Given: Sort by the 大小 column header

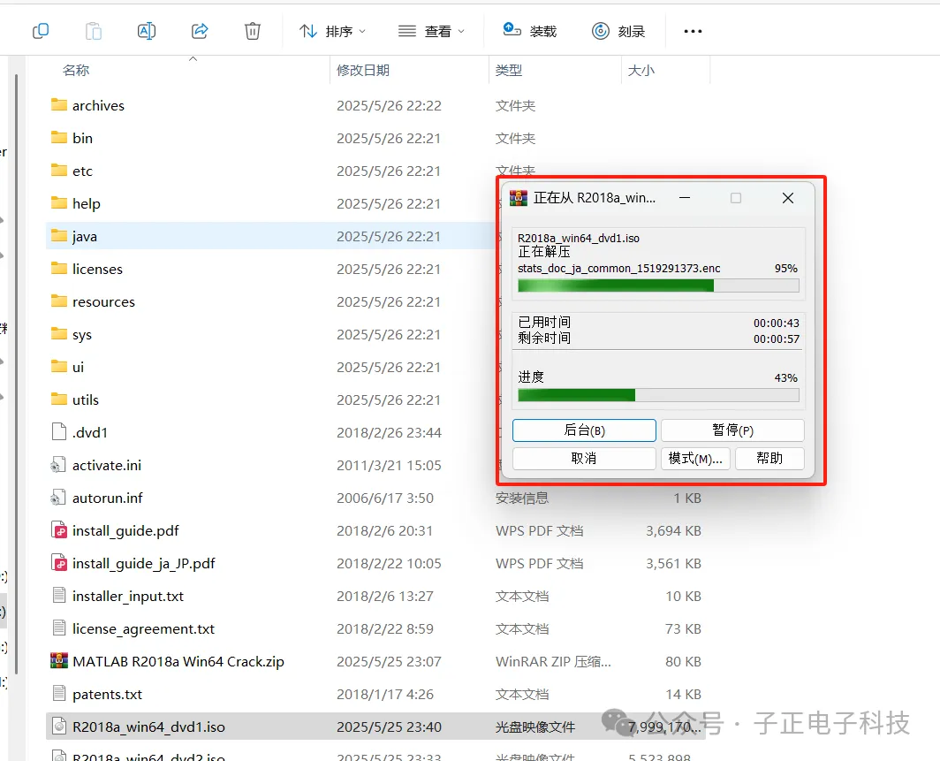Looking at the screenshot, I should pyautogui.click(x=641, y=70).
